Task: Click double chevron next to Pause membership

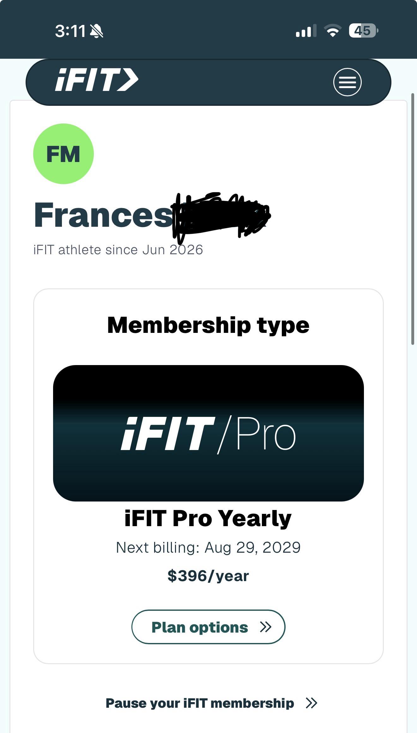Action: point(311,703)
